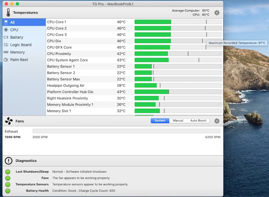
Task: Select Memory category in the sidebar
Action: [x=17, y=52]
